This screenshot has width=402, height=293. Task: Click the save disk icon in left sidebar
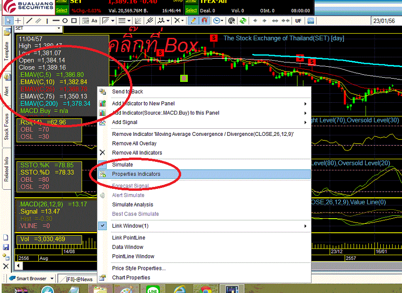pyautogui.click(x=6, y=247)
